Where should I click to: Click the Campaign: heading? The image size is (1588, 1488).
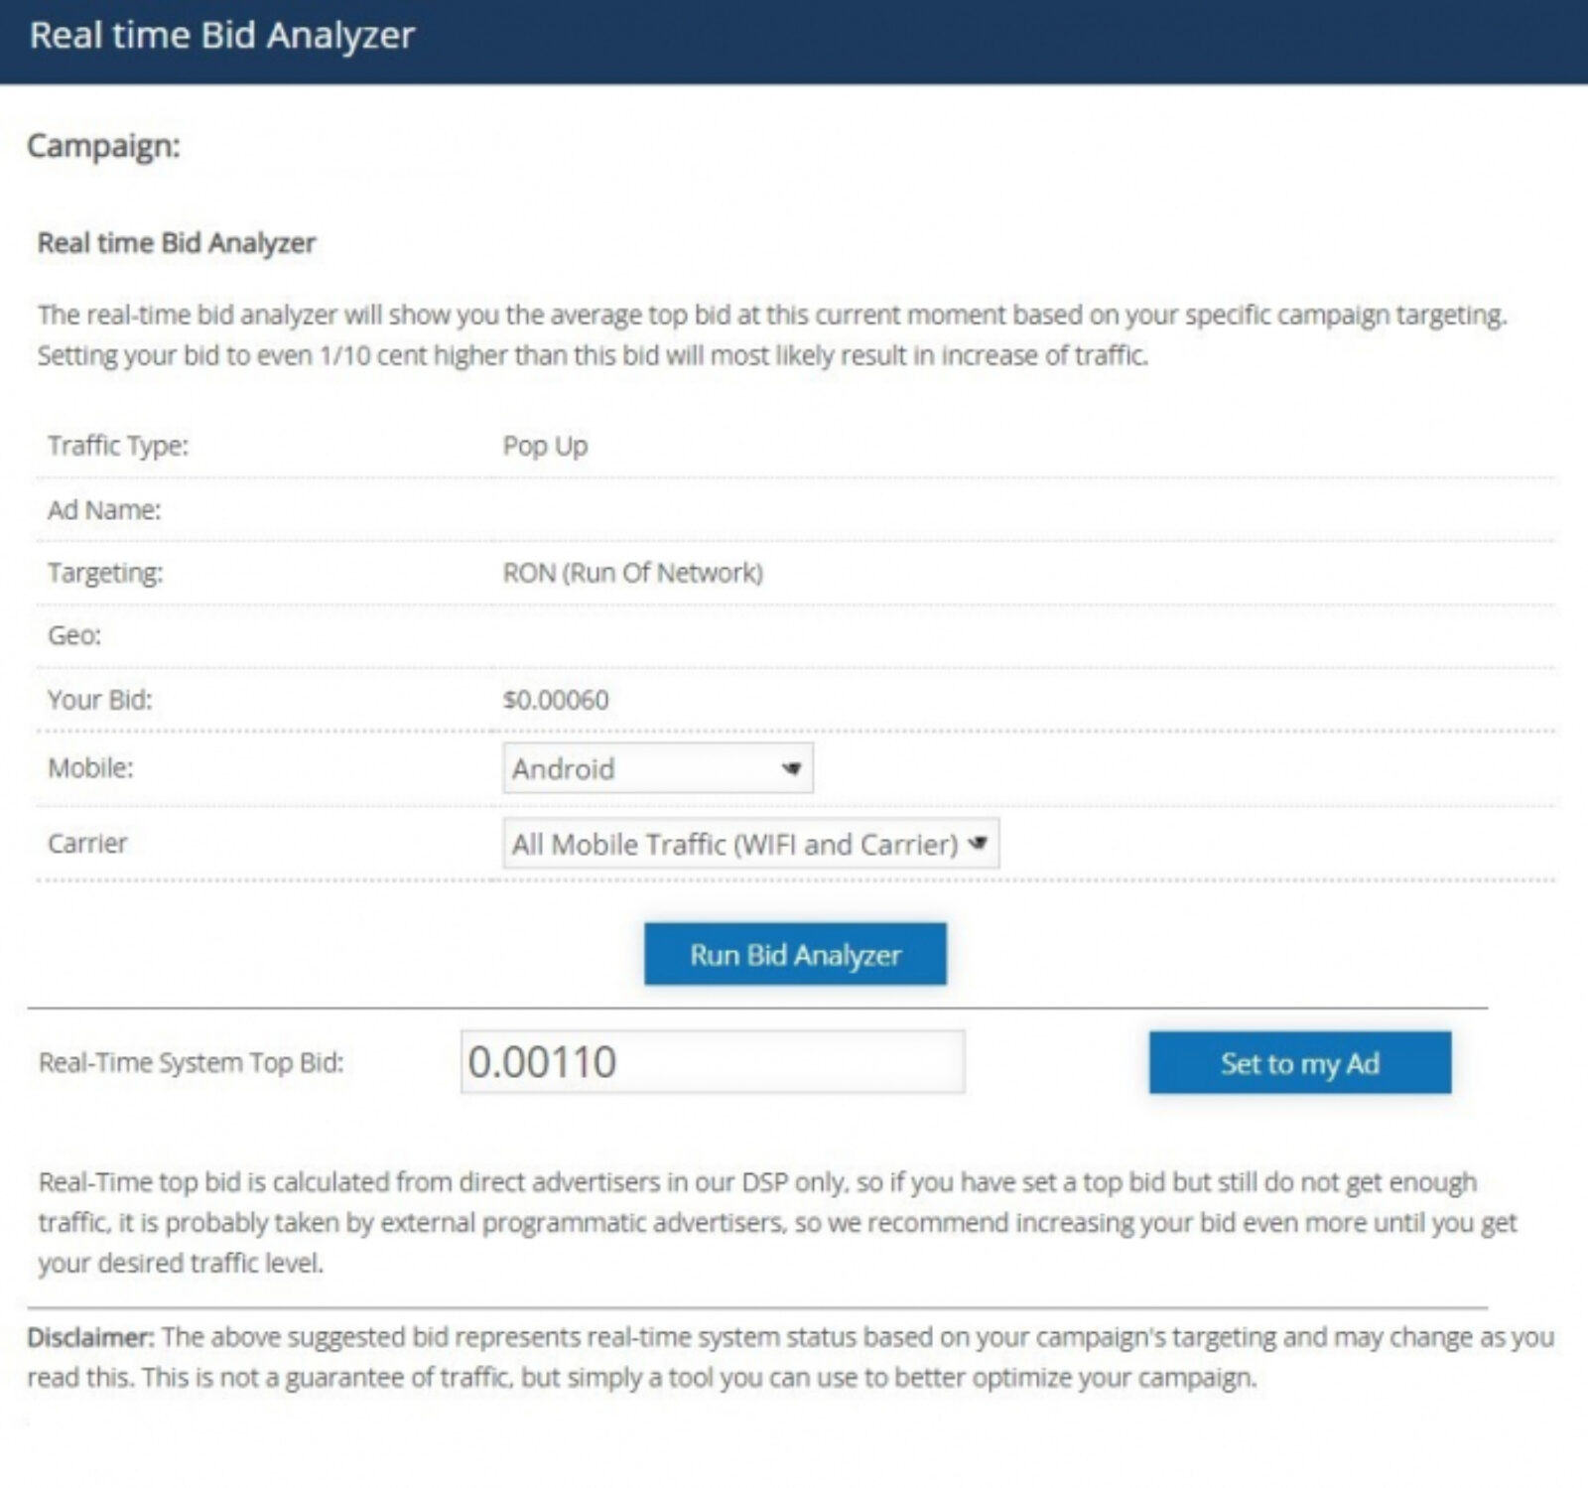pyautogui.click(x=104, y=146)
